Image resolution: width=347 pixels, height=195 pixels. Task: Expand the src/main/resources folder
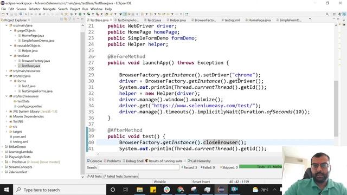click(x=7, y=71)
